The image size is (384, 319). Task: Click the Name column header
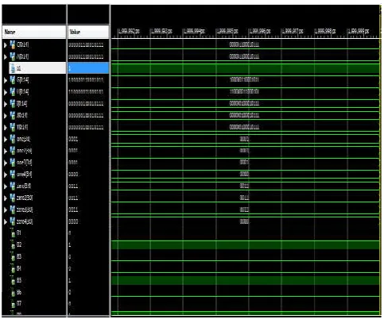click(34, 32)
